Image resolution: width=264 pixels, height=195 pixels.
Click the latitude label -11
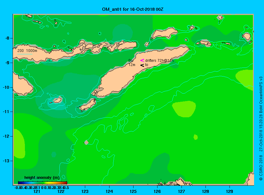click(6, 112)
